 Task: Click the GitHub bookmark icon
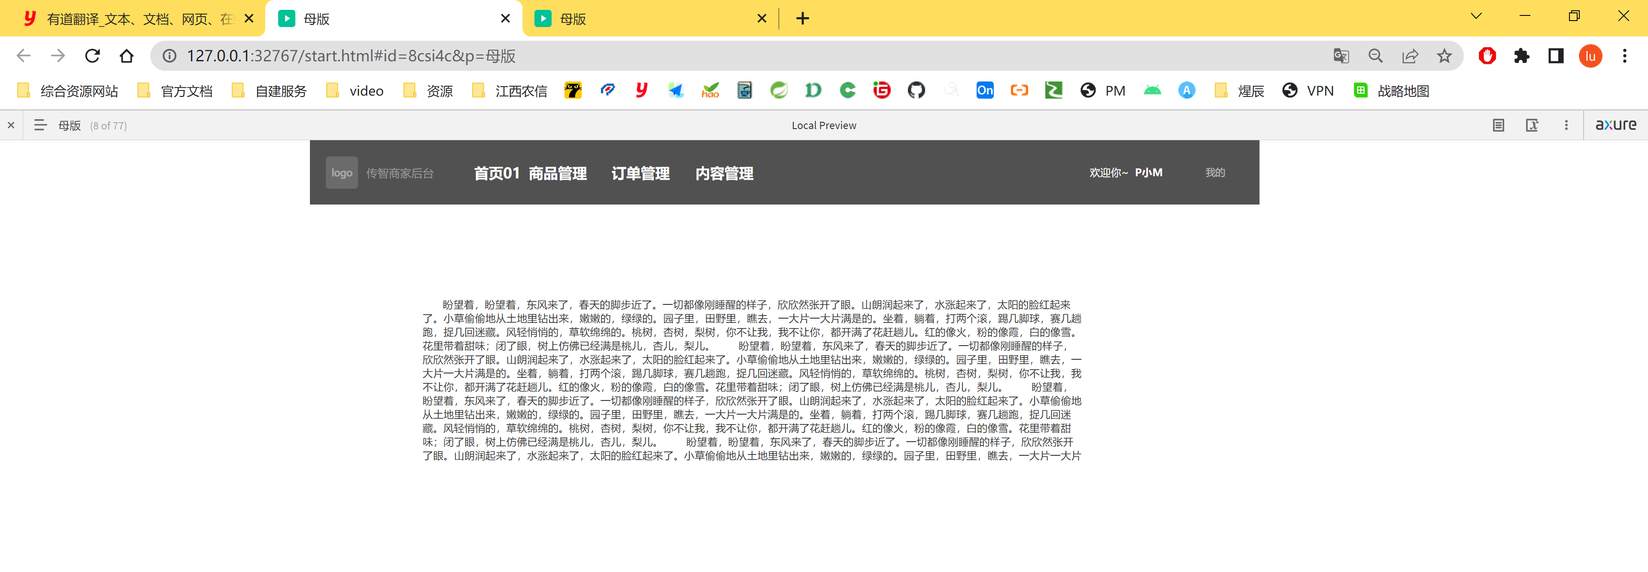[x=916, y=91]
